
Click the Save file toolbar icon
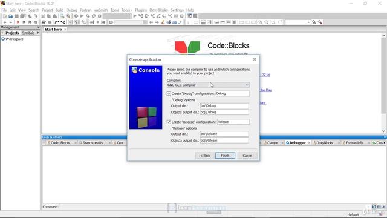16,16
